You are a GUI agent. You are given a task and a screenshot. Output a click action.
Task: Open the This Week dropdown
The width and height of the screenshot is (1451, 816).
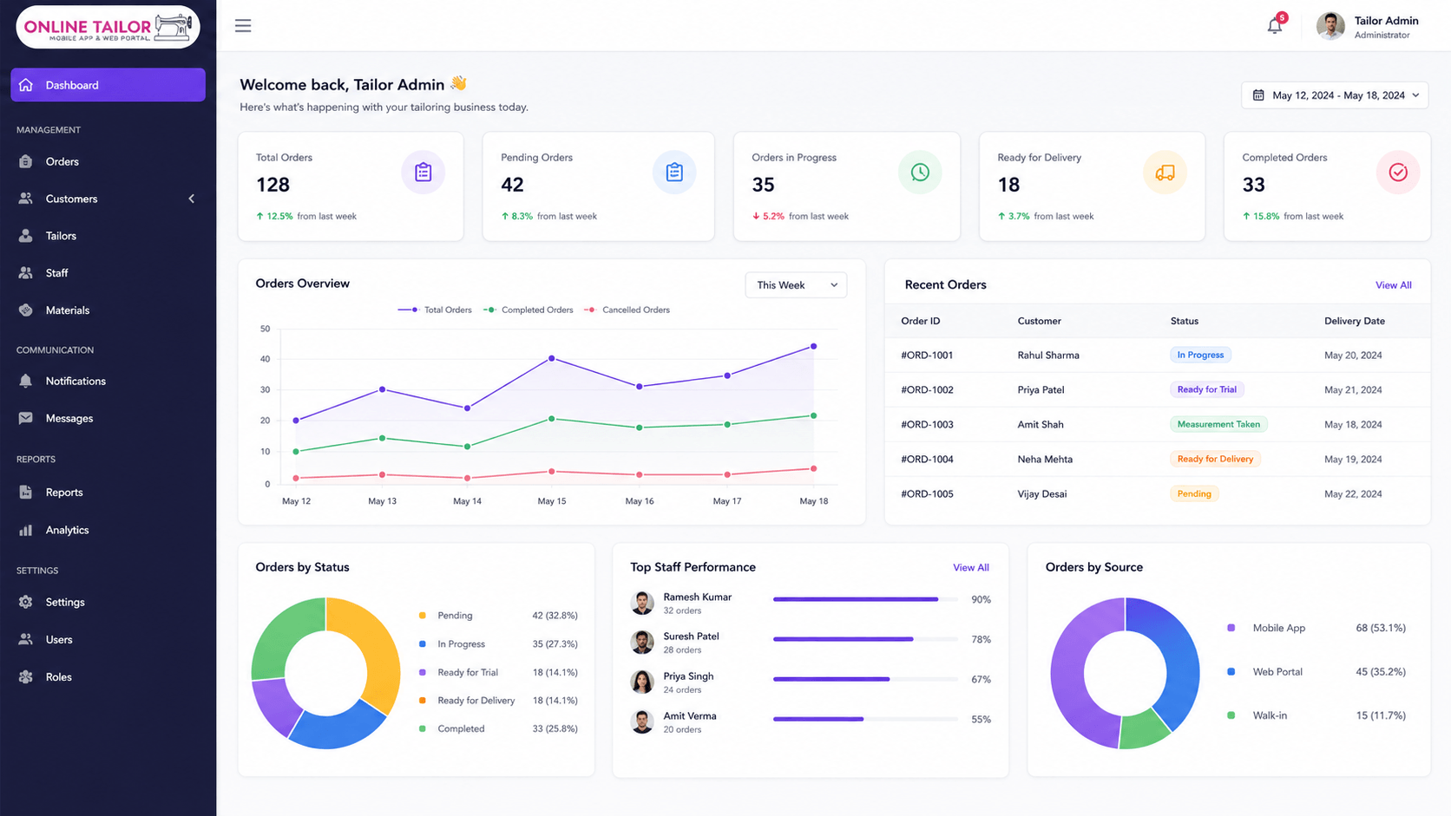(796, 285)
